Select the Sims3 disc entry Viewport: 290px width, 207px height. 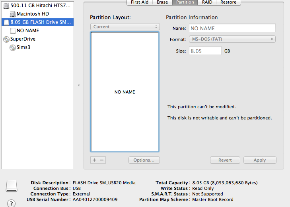click(37, 47)
